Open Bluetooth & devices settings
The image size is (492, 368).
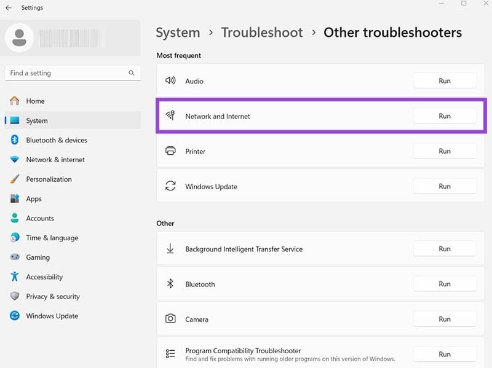tap(73, 140)
